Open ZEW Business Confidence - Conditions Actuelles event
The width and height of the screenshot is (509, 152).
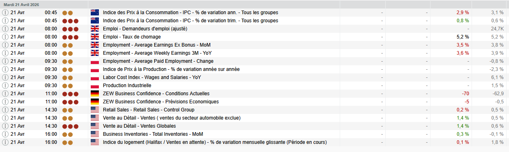click(x=156, y=94)
